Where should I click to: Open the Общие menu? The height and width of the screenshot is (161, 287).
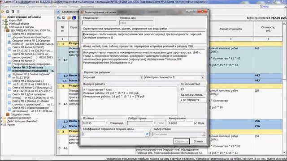click(4, 6)
